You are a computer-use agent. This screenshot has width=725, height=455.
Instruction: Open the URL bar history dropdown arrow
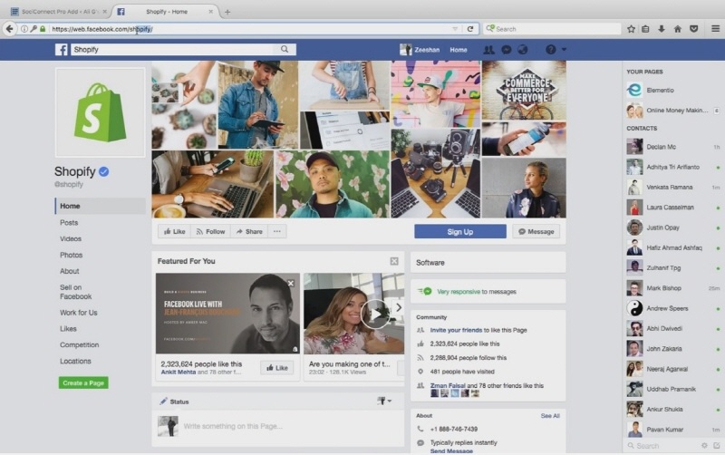455,29
